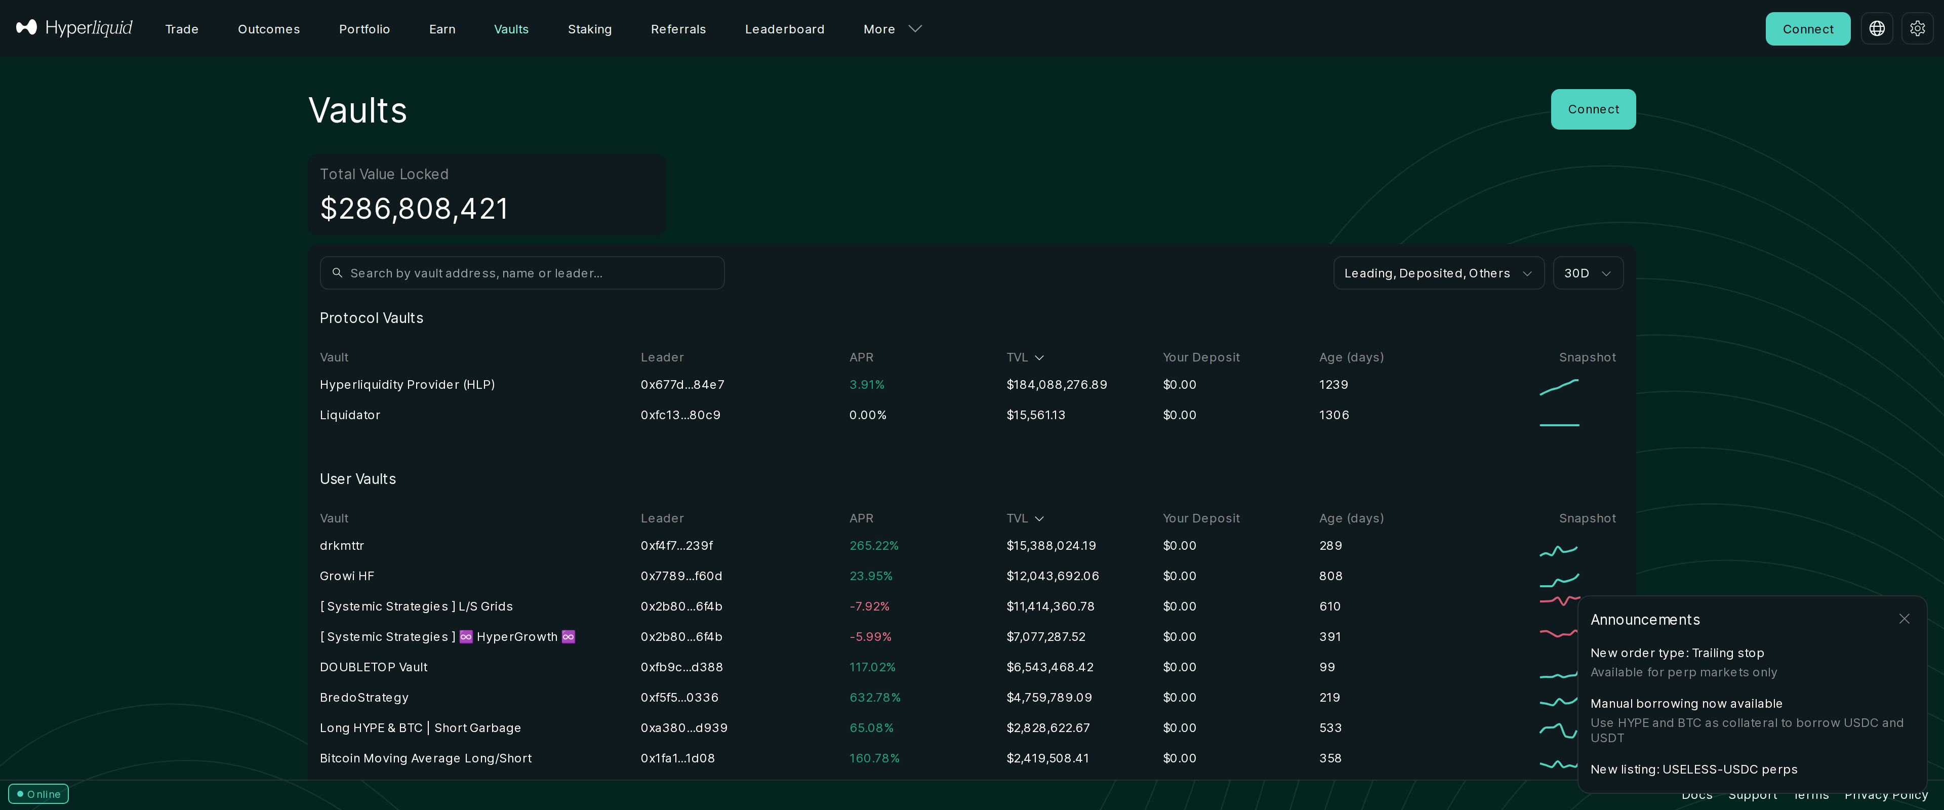Open the Growi HF vault
Image resolution: width=1944 pixels, height=810 pixels.
347,575
